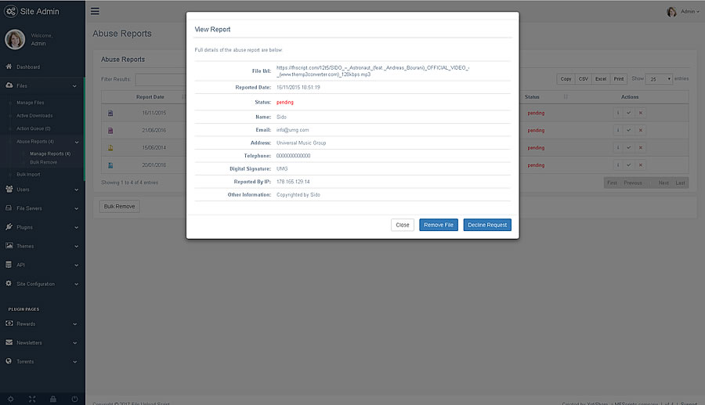
Task: Open Active Downloads in the sidebar
Action: [x=34, y=115]
